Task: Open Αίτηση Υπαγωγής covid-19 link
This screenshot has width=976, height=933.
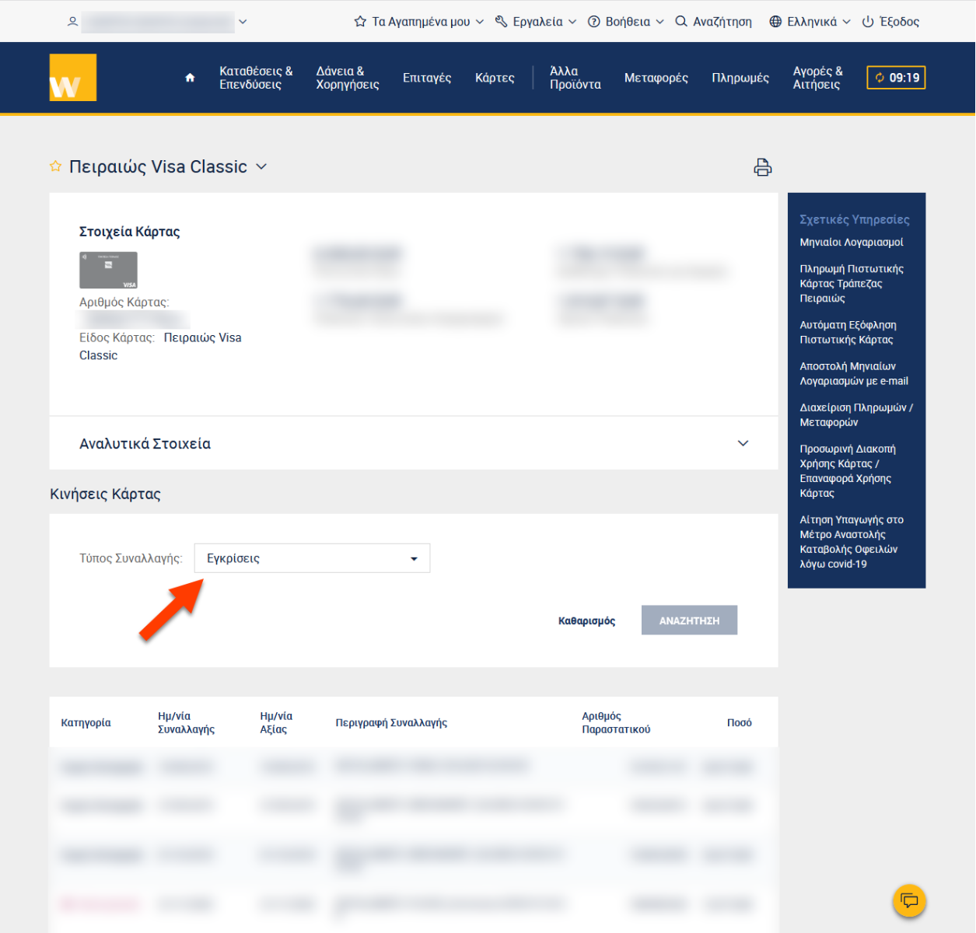Action: pyautogui.click(x=852, y=542)
